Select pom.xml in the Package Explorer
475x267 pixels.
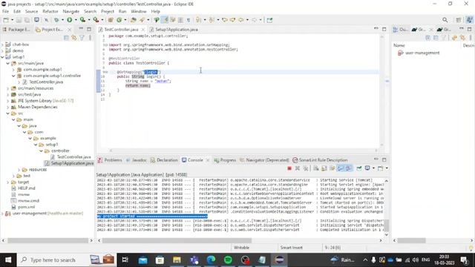click(x=26, y=207)
